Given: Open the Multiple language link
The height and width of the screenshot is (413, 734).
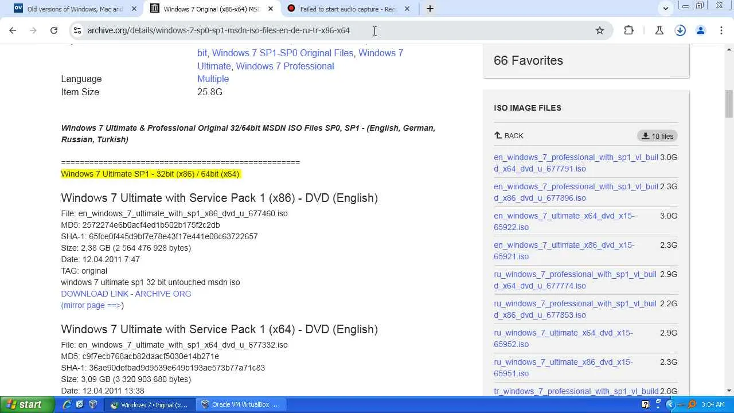Looking at the screenshot, I should click(x=213, y=79).
